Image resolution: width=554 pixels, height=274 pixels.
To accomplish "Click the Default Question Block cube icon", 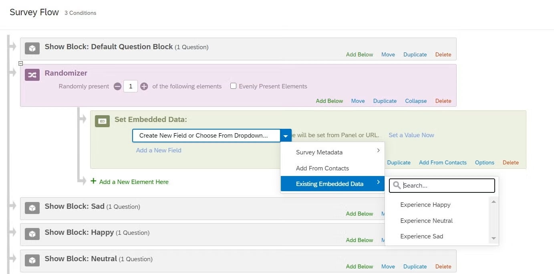I will coord(32,48).
